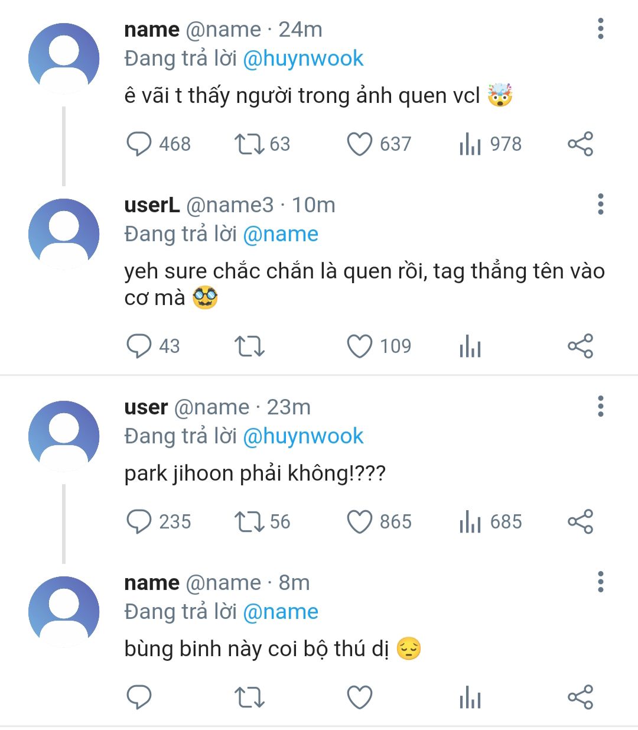The height and width of the screenshot is (730, 638).
Task: Like the tweet with 865 likes
Action: [x=359, y=522]
